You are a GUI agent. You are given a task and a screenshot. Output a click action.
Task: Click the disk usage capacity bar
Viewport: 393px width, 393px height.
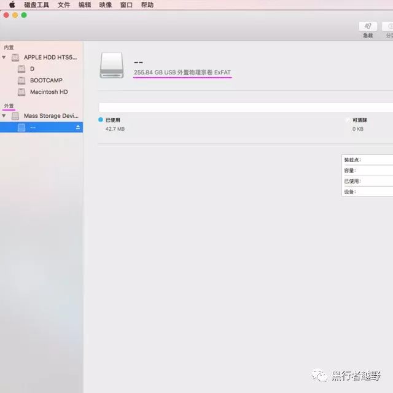click(246, 107)
